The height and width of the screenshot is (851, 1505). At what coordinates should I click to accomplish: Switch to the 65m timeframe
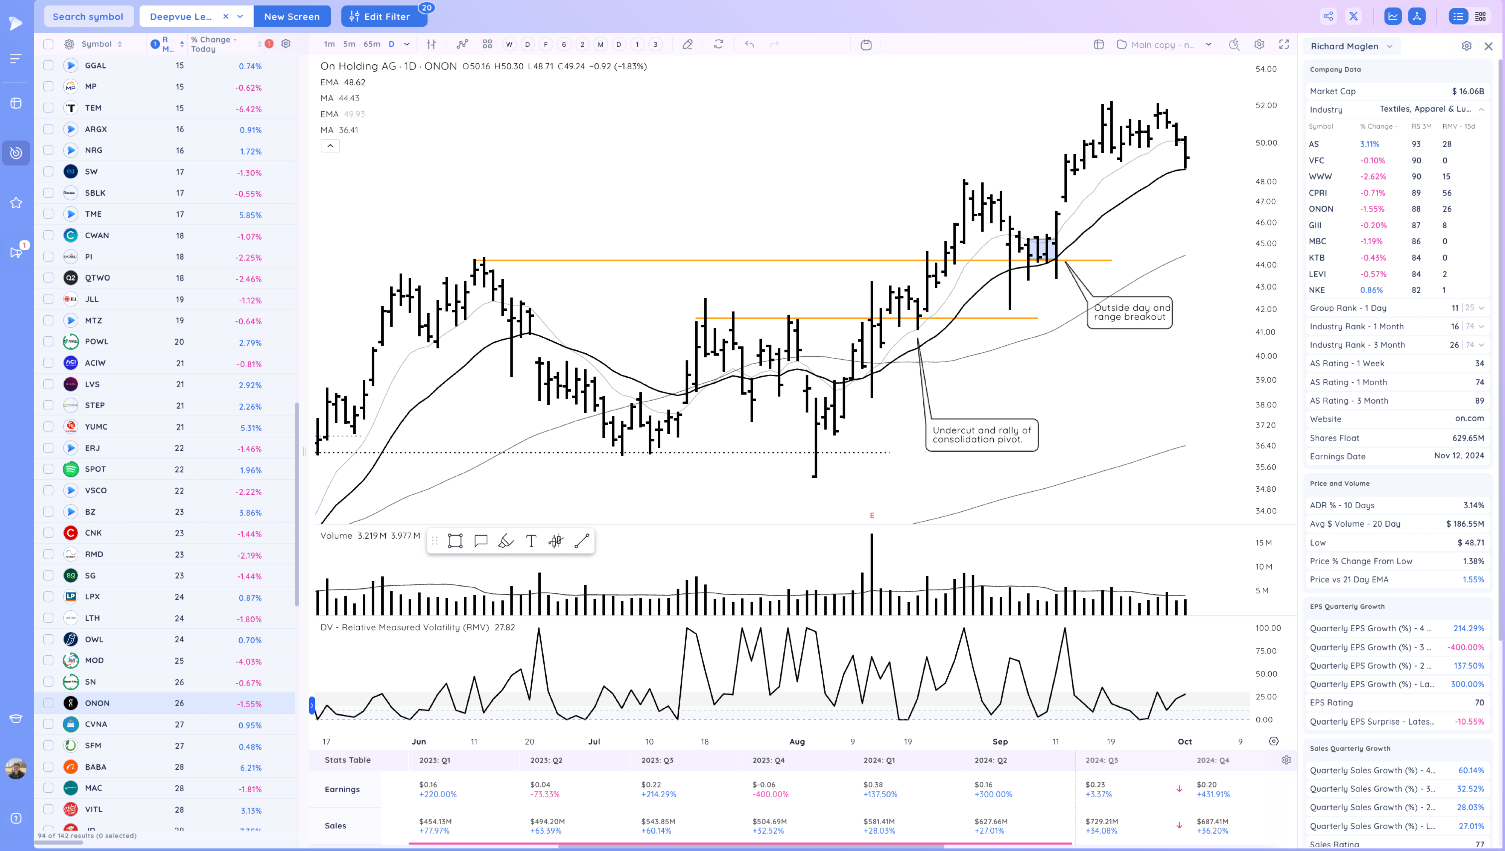pyautogui.click(x=372, y=44)
